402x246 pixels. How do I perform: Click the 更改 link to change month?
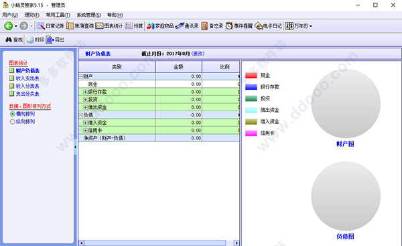point(198,54)
